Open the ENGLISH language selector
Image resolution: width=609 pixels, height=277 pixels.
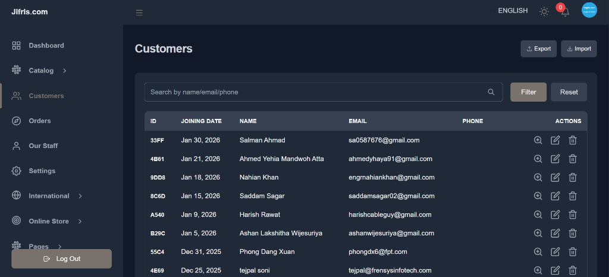pos(513,11)
